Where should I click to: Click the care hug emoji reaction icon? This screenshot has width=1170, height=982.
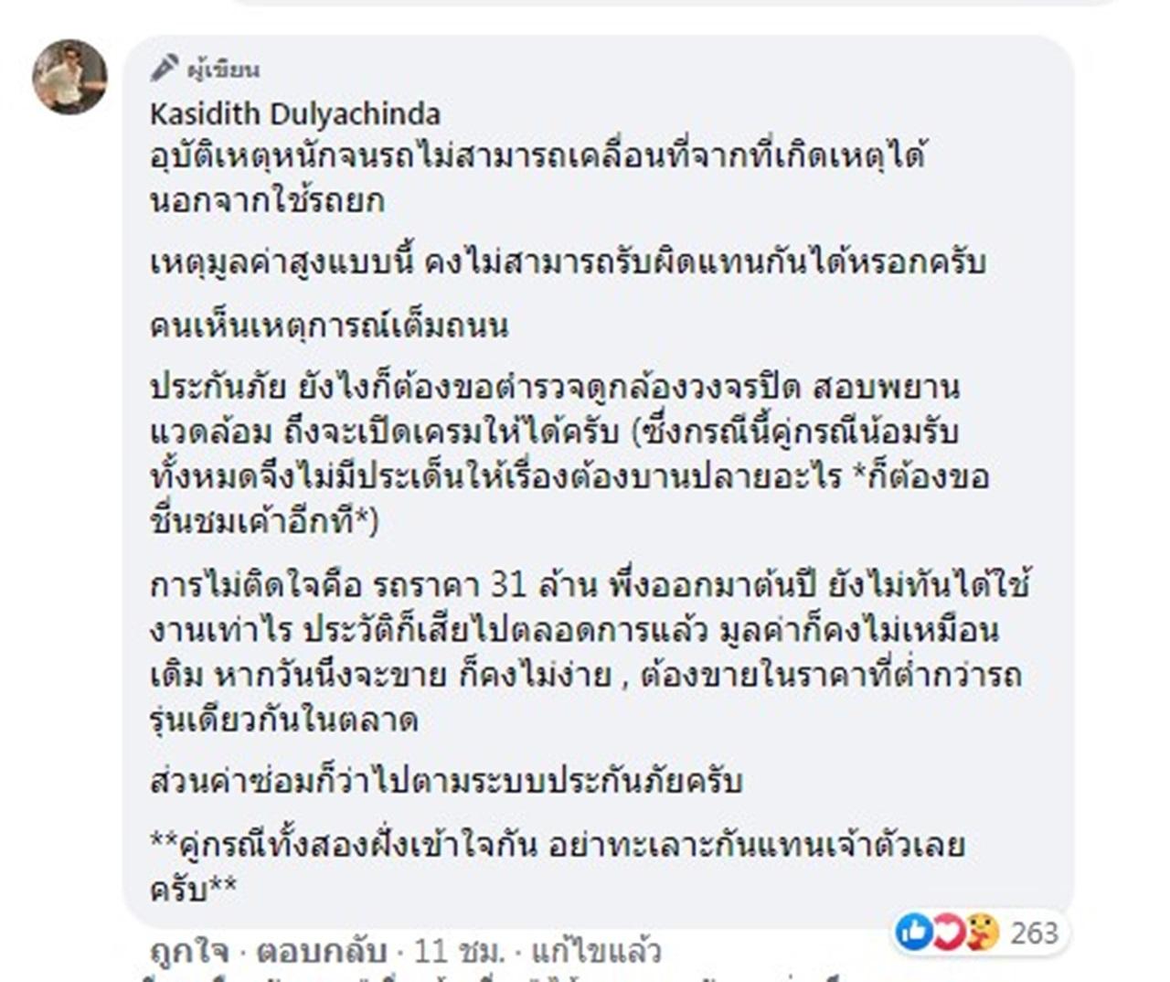tap(982, 932)
